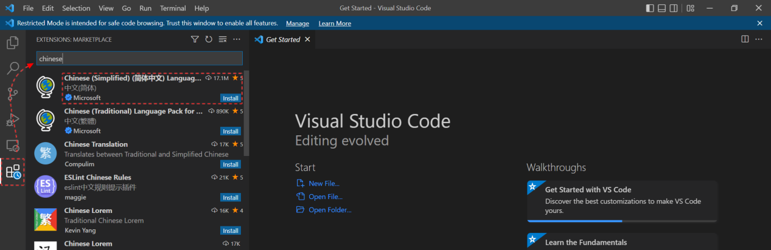This screenshot has height=250, width=771.
Task: Install Chinese (Simplified) Language Pack
Action: 231,98
